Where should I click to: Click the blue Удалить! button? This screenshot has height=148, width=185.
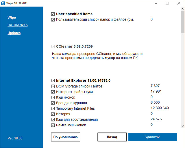(153, 137)
